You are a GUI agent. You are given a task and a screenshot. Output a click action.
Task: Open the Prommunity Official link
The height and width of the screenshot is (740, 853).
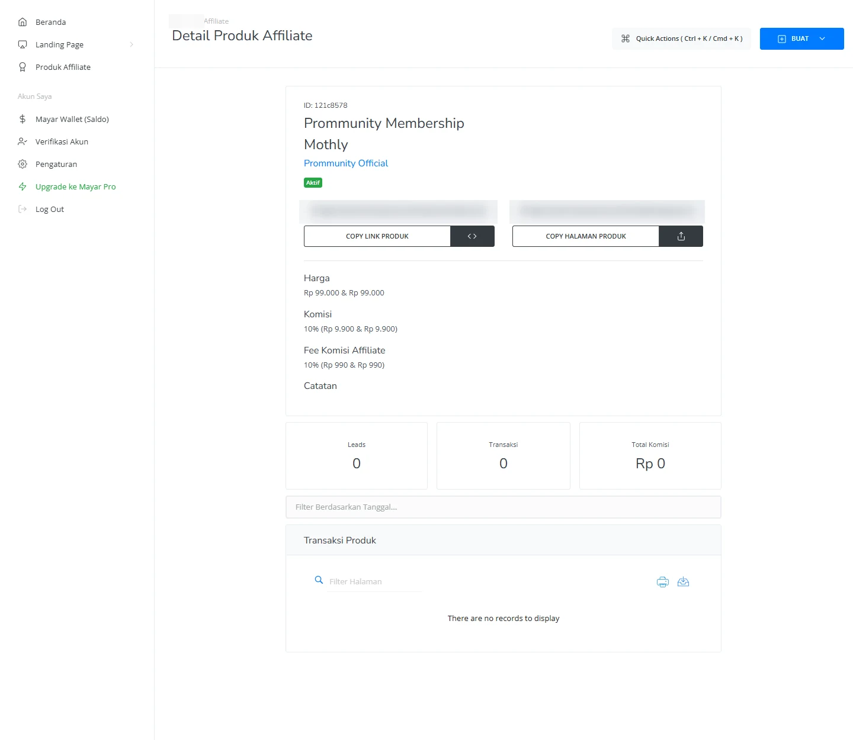346,163
